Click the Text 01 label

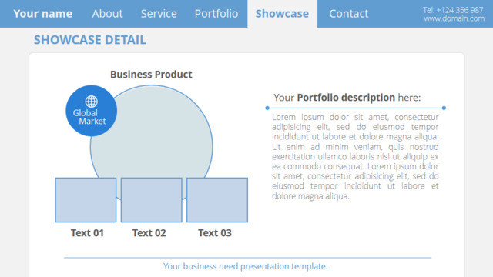(87, 233)
